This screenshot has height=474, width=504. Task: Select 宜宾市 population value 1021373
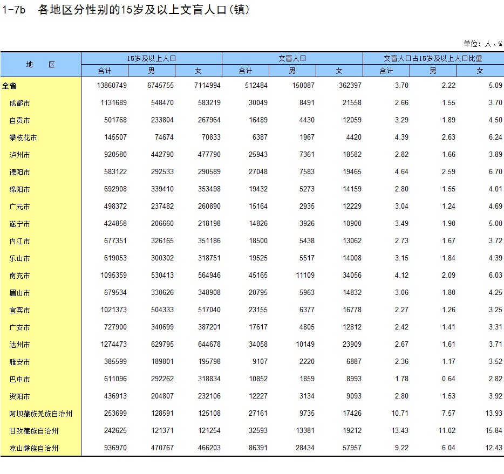[113, 310]
